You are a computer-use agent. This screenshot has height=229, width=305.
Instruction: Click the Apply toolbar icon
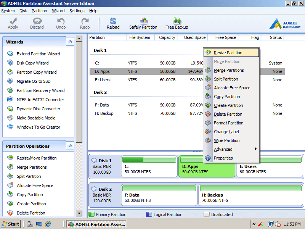pyautogui.click(x=13, y=23)
